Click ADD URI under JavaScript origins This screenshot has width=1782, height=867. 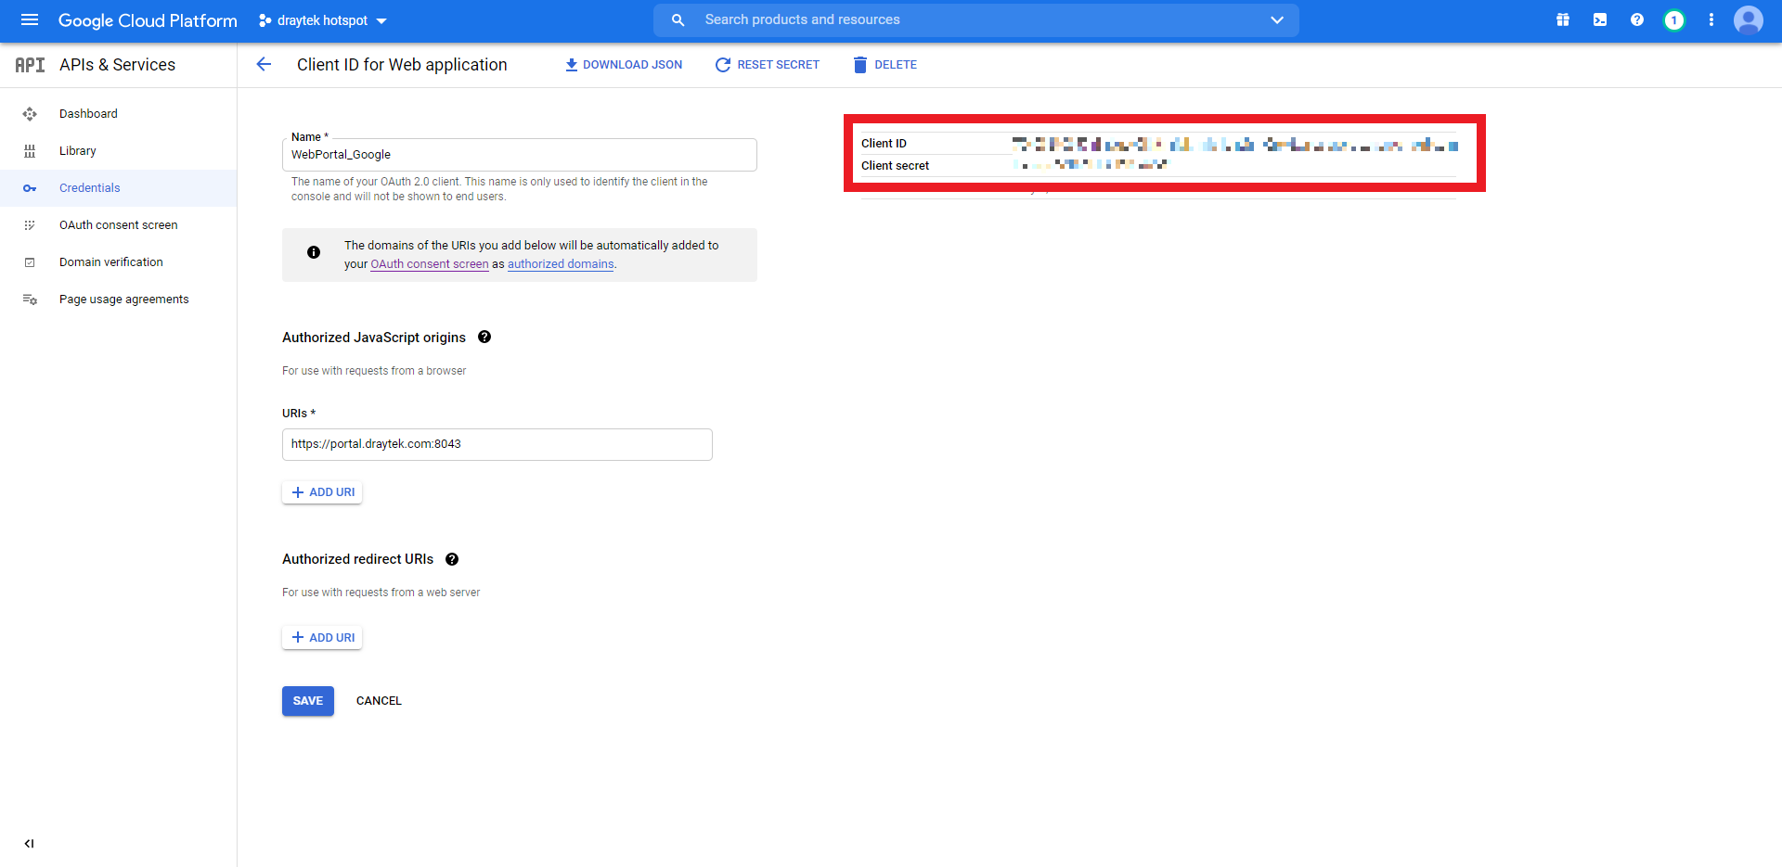(x=322, y=492)
